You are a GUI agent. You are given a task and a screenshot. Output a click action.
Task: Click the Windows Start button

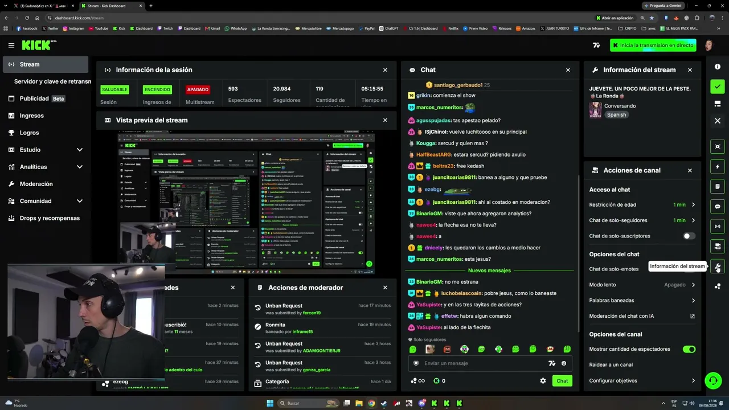[270, 403]
